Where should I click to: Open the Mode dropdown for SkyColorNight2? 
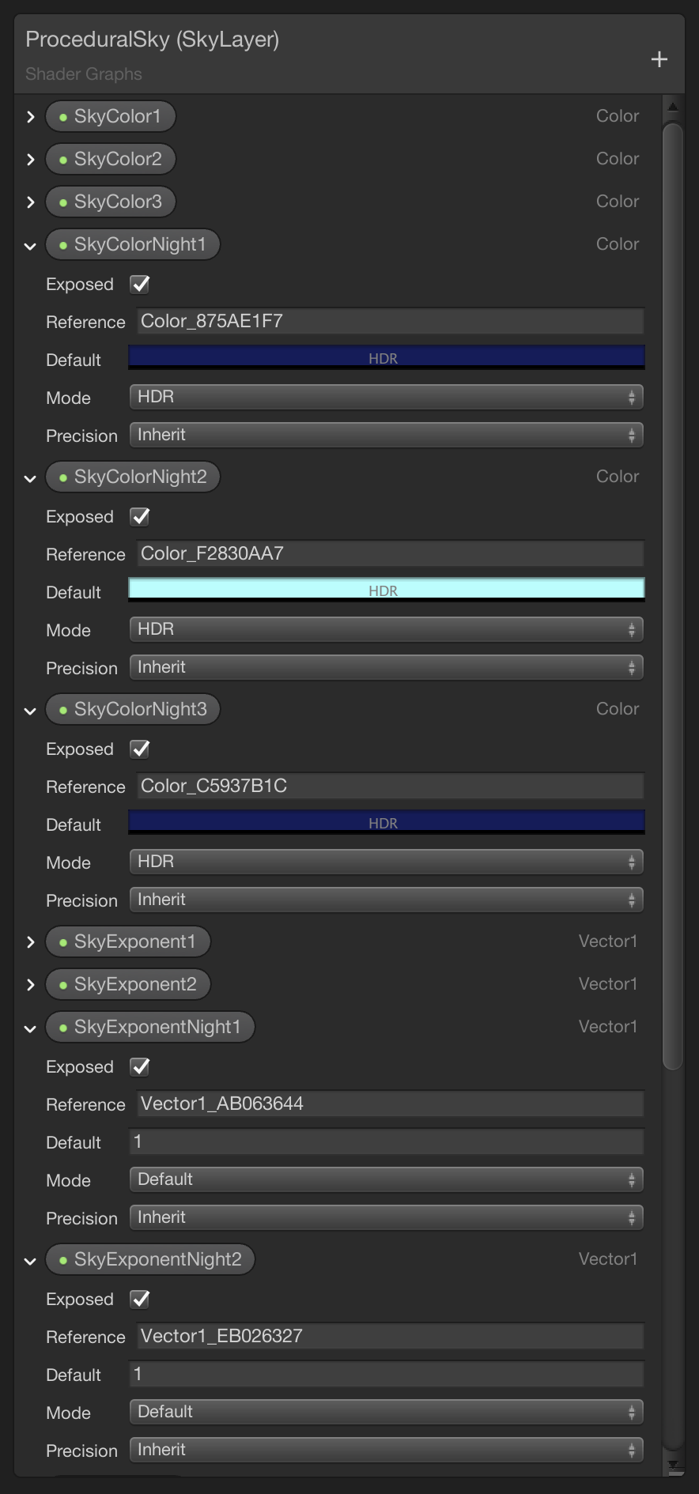coord(386,629)
